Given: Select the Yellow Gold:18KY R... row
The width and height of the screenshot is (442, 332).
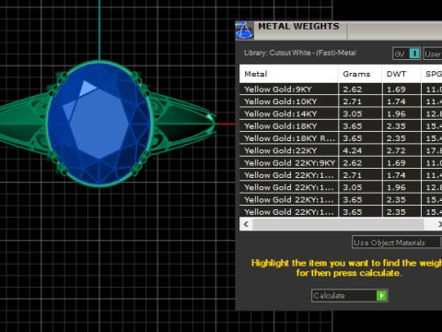Looking at the screenshot, I should 341,138.
